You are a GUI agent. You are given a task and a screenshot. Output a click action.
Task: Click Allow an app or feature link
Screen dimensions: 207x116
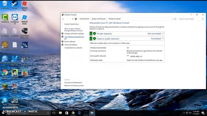73,30
